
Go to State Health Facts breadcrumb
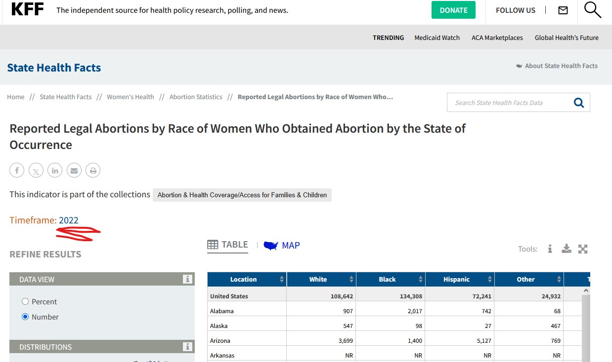[x=66, y=97]
